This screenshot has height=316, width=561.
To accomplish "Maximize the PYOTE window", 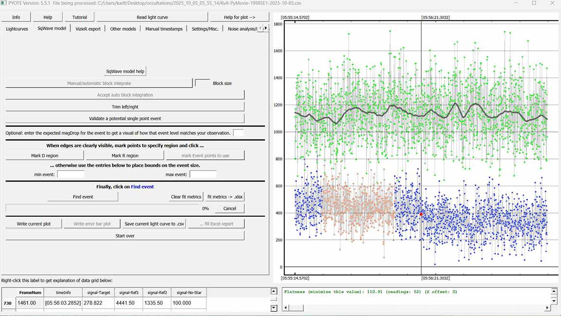I will pyautogui.click(x=534, y=3).
